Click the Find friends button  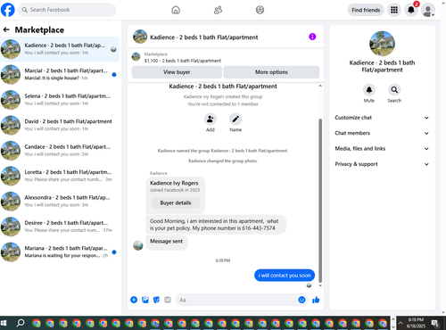[366, 10]
